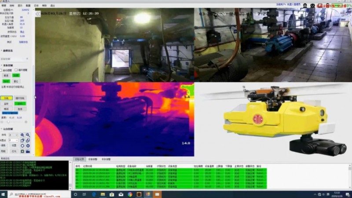Collapse the 本体控制 section

point(2,65)
